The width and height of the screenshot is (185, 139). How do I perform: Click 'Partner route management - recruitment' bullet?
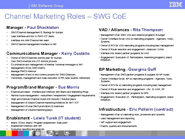53,95
